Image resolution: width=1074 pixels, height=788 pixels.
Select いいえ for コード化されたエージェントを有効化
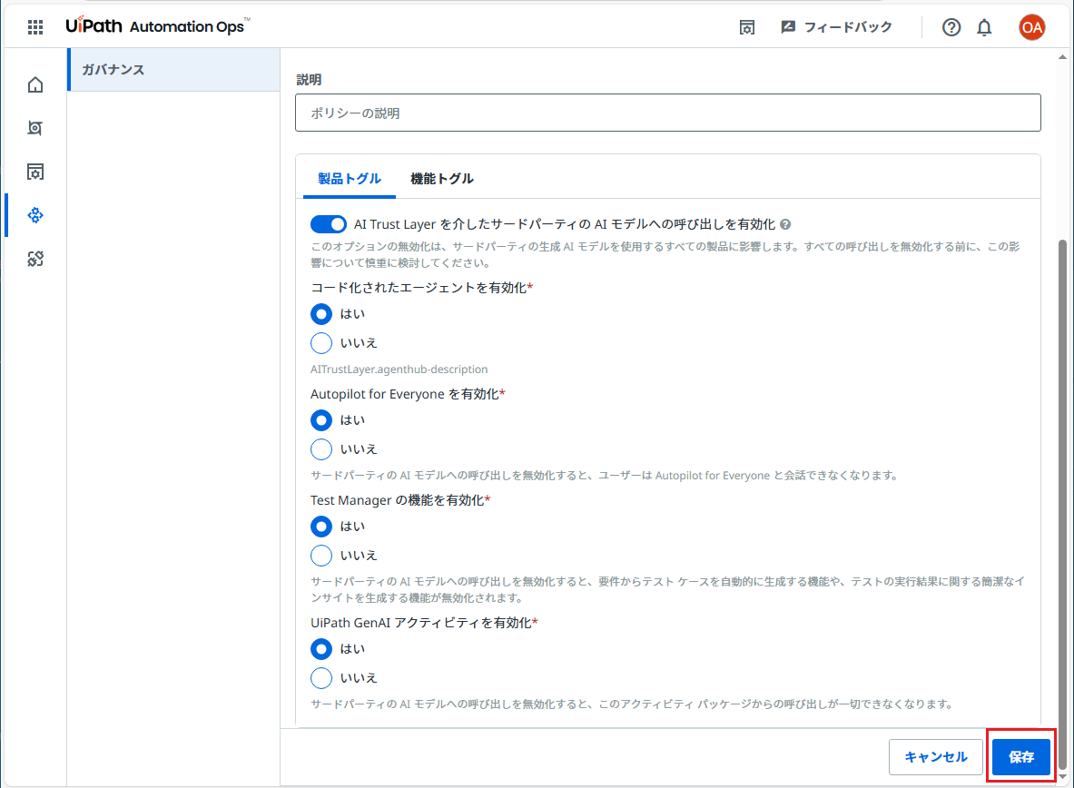point(321,342)
